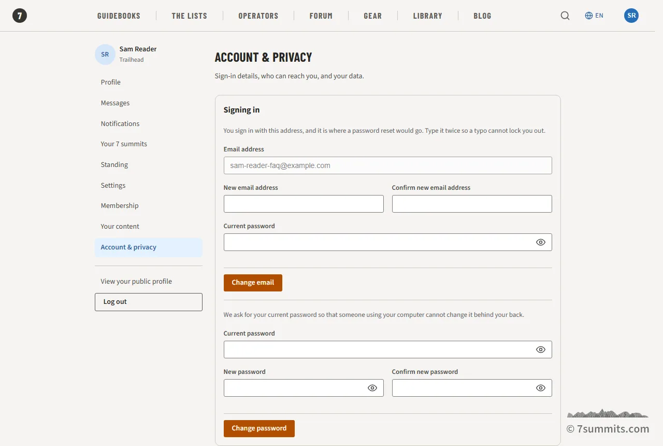The image size is (663, 446).
Task: Click the Sam Reader sidebar avatar
Action: [x=105, y=54]
